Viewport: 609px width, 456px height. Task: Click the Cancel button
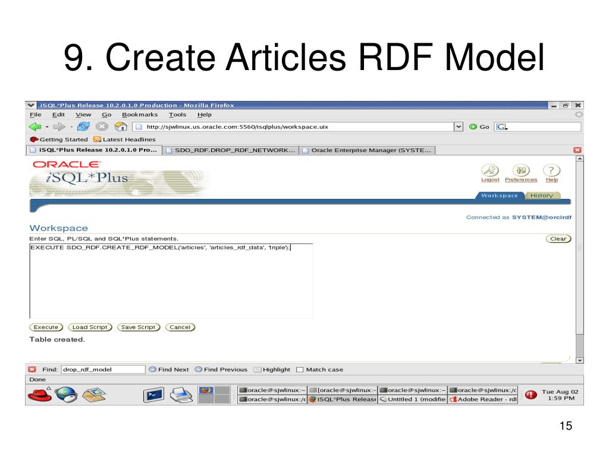[180, 327]
